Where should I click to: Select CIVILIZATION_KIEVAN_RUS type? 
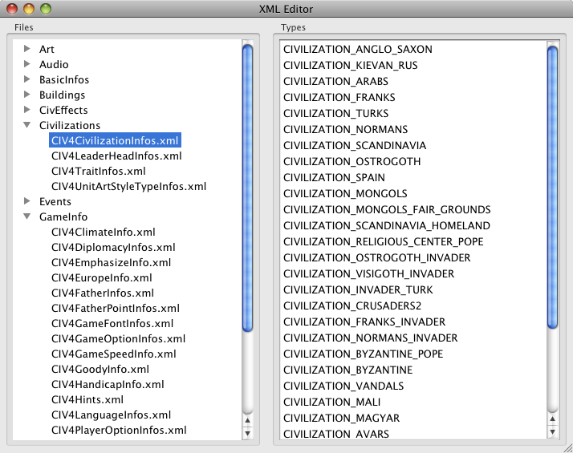tap(351, 65)
